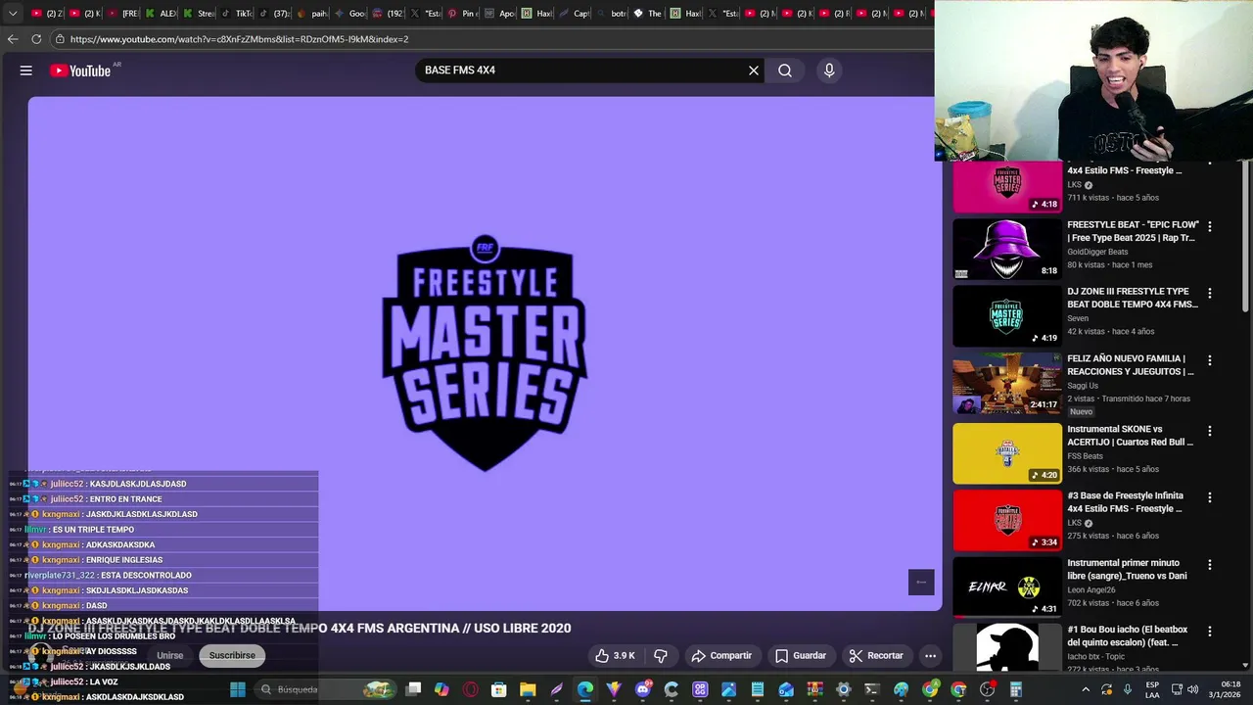
Task: Open Copilot icon in the taskbar
Action: coord(442,689)
